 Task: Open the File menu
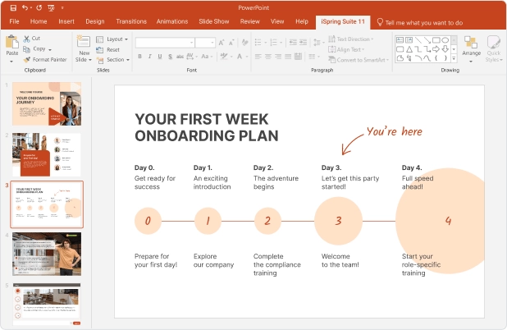(16, 21)
